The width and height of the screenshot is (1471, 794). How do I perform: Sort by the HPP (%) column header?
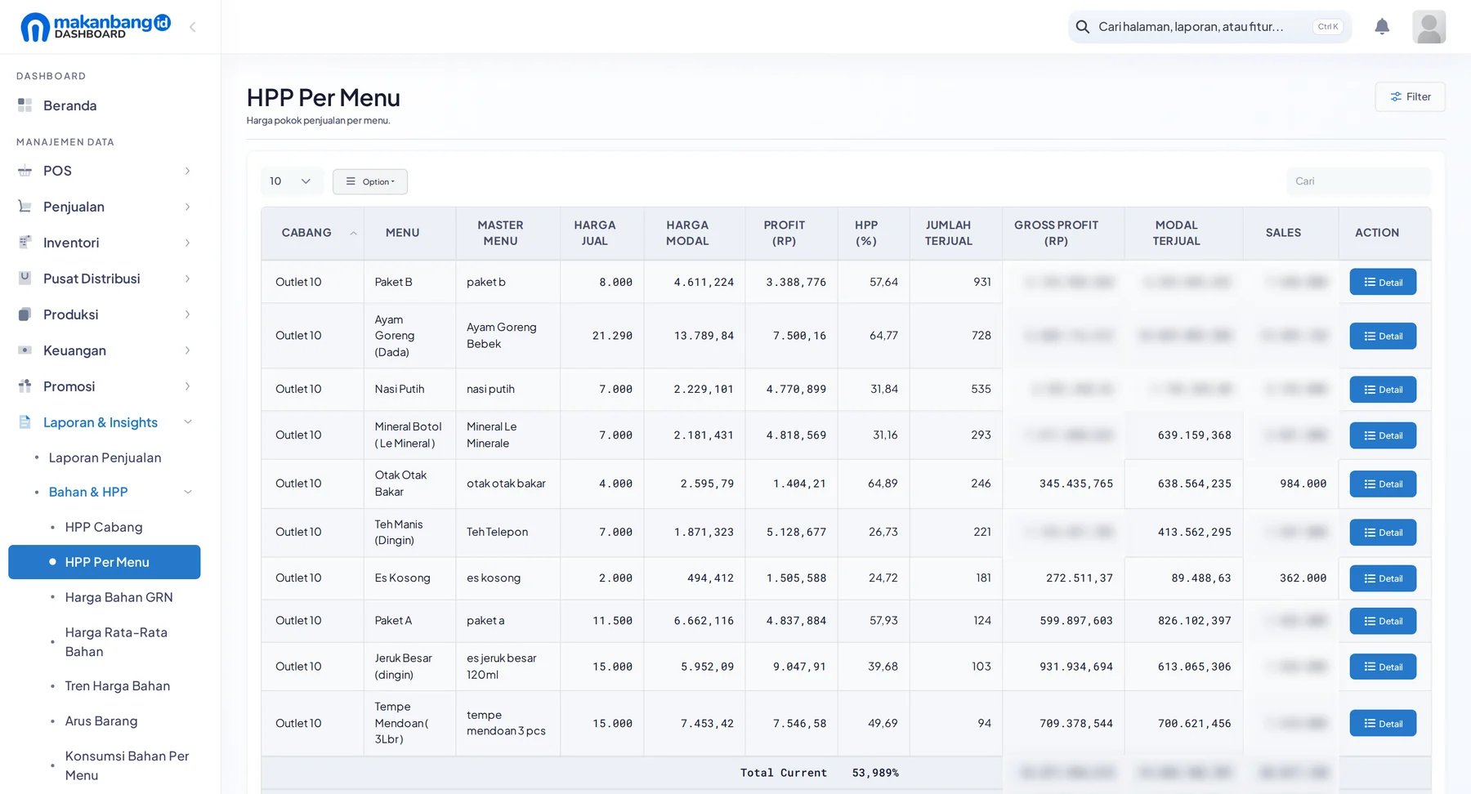[874, 233]
